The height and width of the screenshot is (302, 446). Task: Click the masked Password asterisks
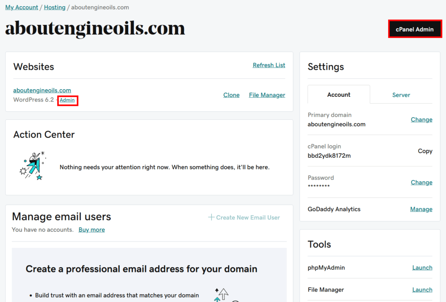[318, 186]
